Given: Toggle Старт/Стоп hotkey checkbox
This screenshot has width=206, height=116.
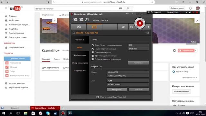Looking at the screenshot, I should pyautogui.click(x=93, y=45).
